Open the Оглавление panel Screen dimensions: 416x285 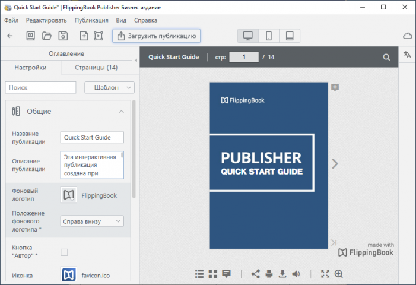point(66,53)
